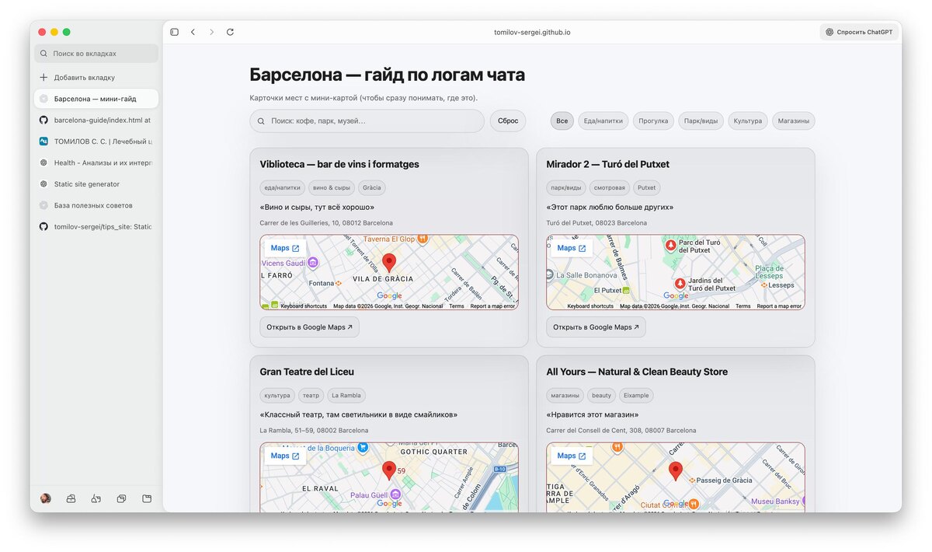932x552 pixels.
Task: Click Vicens Gaudí museum marker on map
Action: click(313, 263)
